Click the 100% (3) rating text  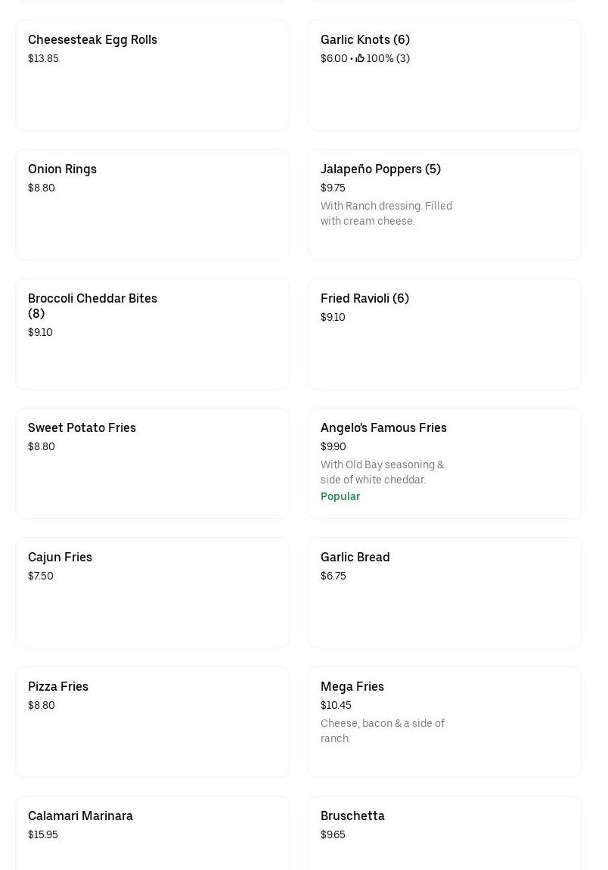(x=388, y=58)
